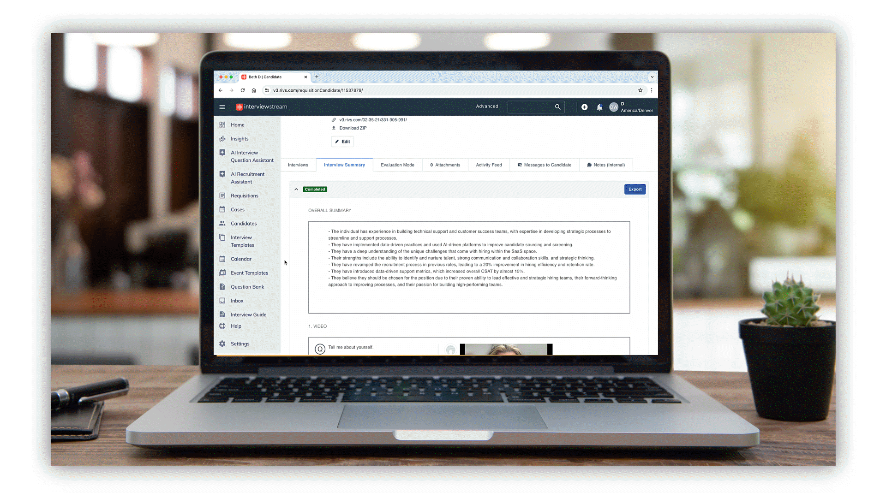Click Edit button for candidate info

(342, 141)
